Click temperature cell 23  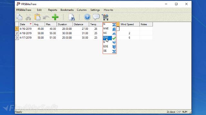[96, 38]
